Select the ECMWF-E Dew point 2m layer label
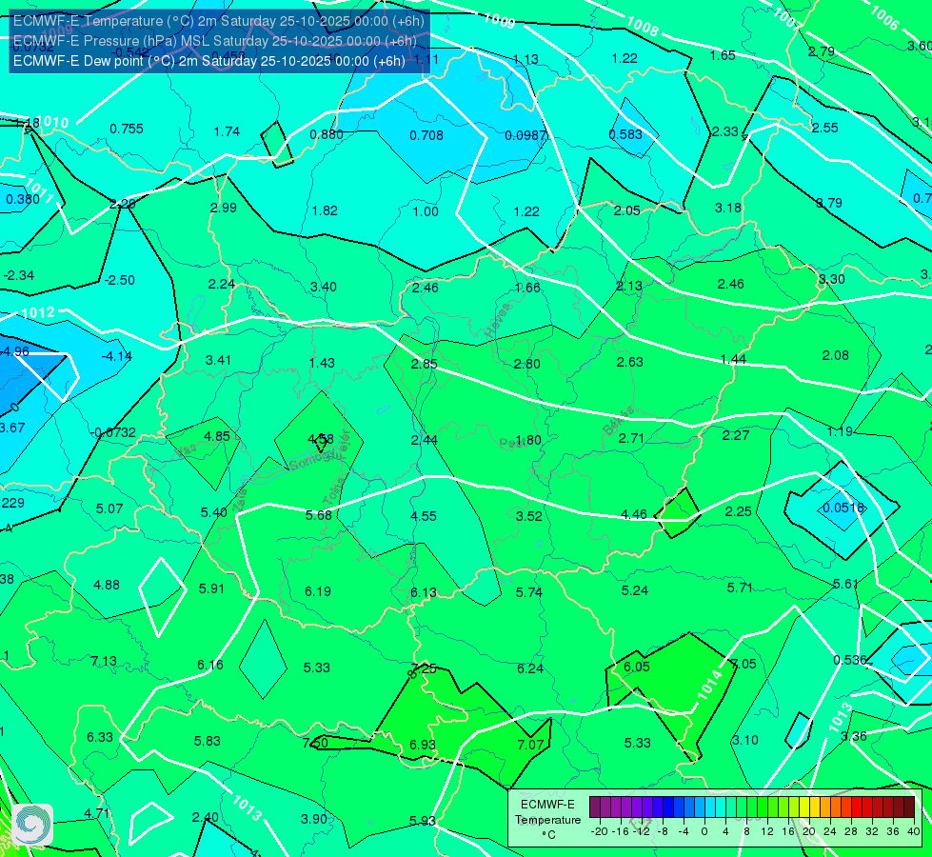The height and width of the screenshot is (857, 932). pos(209,61)
